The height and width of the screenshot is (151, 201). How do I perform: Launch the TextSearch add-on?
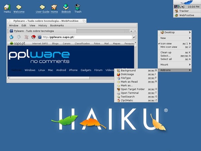coord(136,97)
